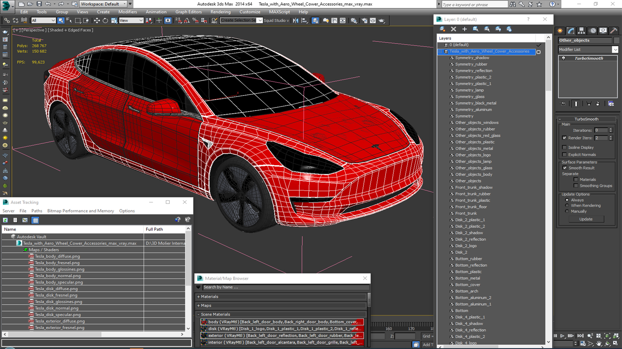Click Iterations spinner arrows
This screenshot has width=622, height=349.
click(611, 130)
